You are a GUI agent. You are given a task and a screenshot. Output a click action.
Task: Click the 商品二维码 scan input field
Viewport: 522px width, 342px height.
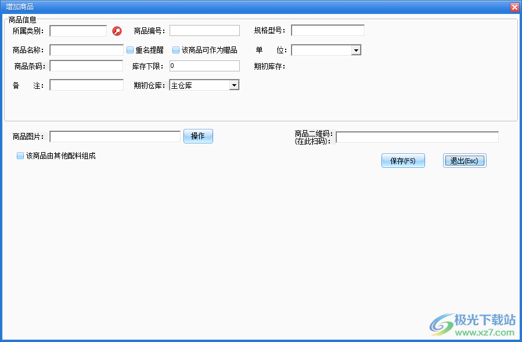[x=417, y=137]
